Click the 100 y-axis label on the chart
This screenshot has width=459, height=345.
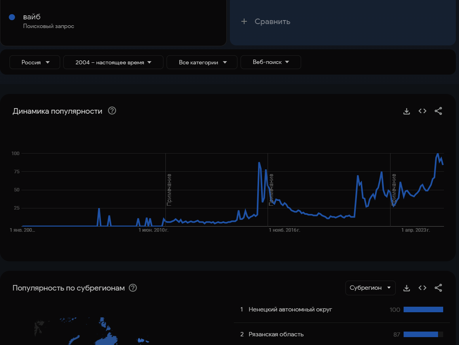click(15, 154)
